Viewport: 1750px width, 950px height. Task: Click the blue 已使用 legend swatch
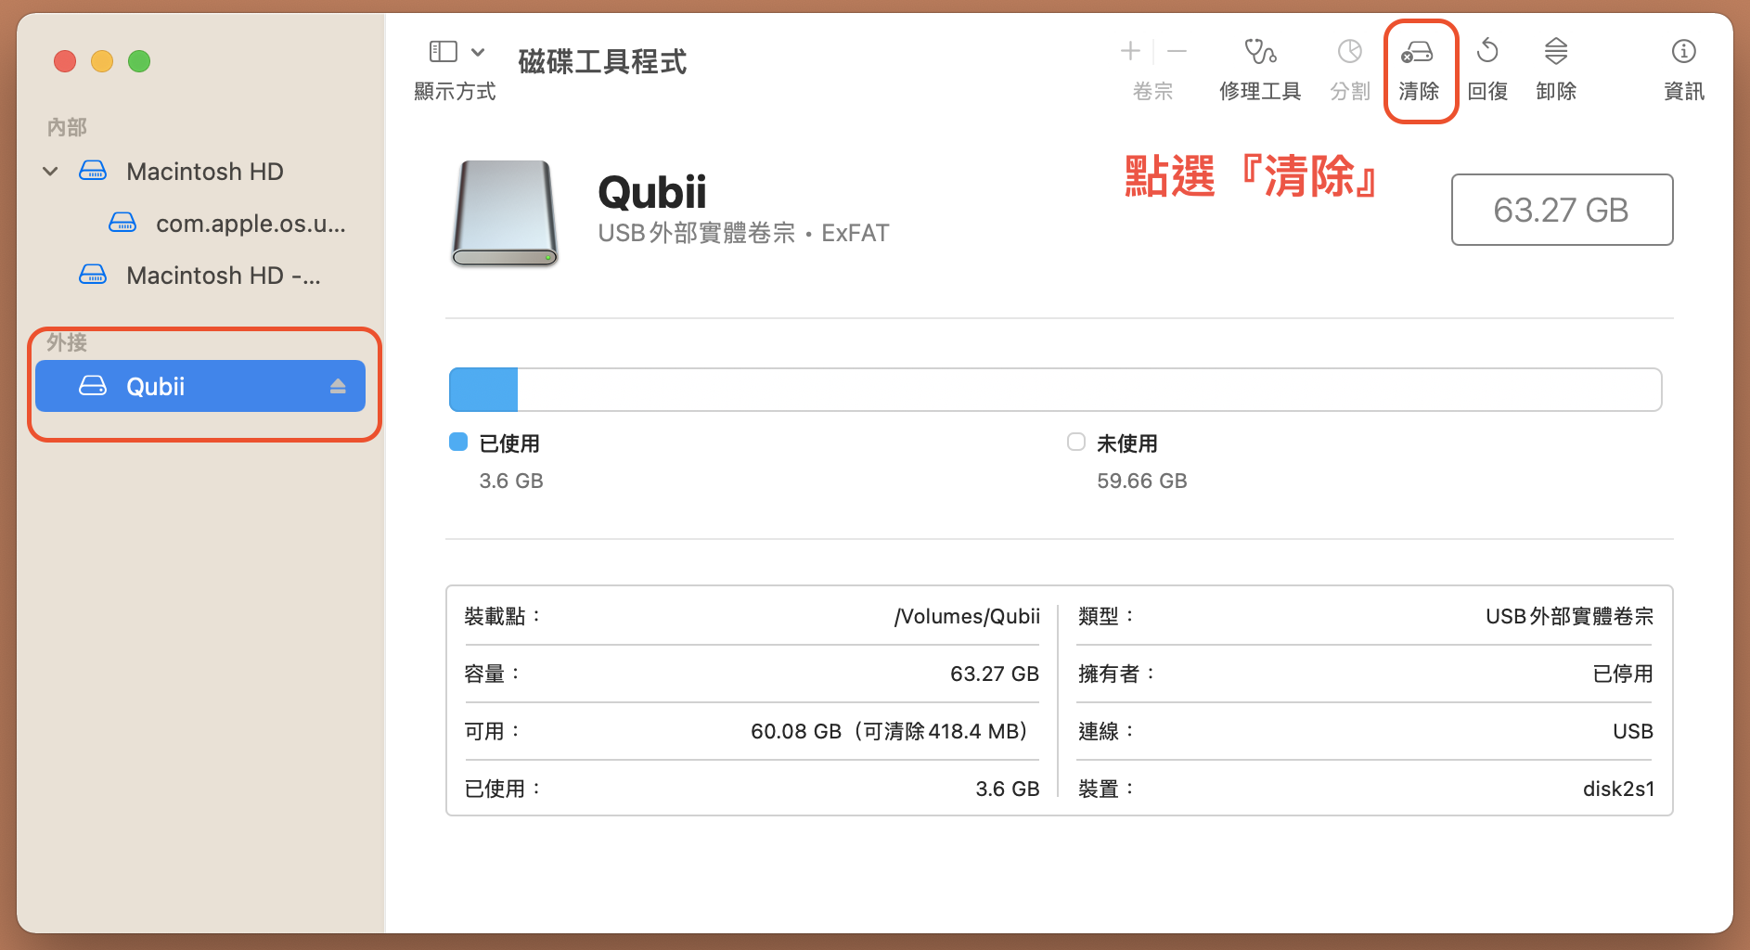458,443
